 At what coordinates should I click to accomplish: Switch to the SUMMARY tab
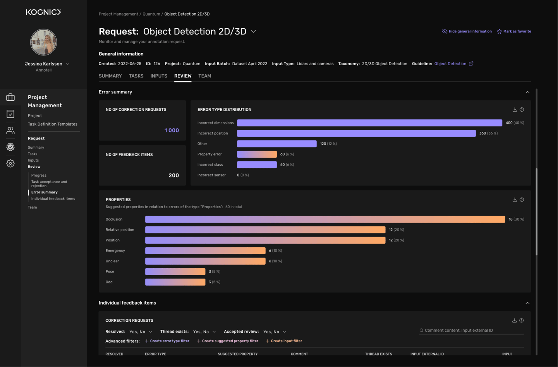click(x=110, y=76)
